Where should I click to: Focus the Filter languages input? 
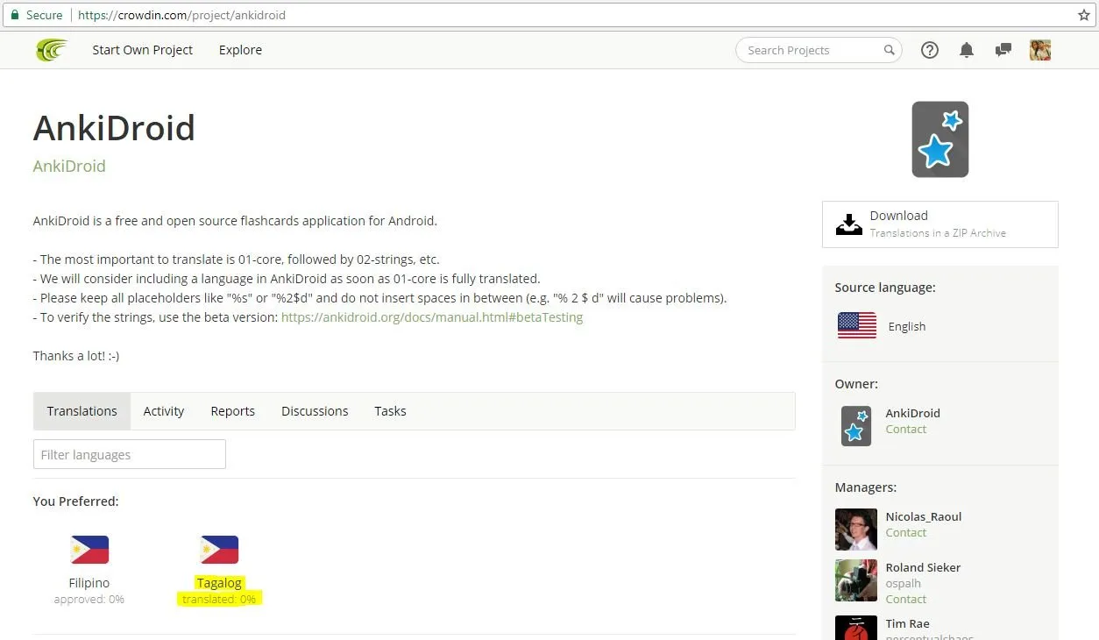pos(130,454)
